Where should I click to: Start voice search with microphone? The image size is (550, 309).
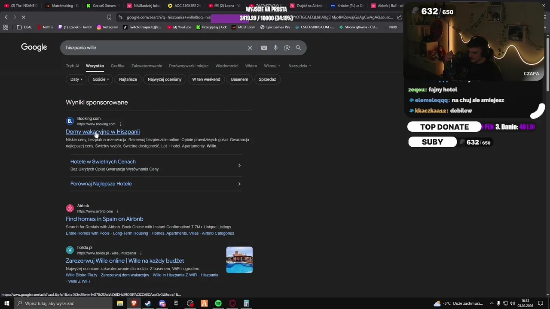click(x=275, y=48)
